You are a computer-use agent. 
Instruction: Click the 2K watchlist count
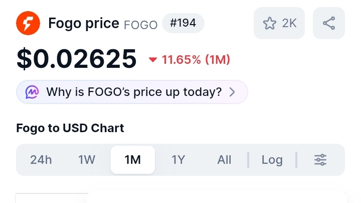289,23
